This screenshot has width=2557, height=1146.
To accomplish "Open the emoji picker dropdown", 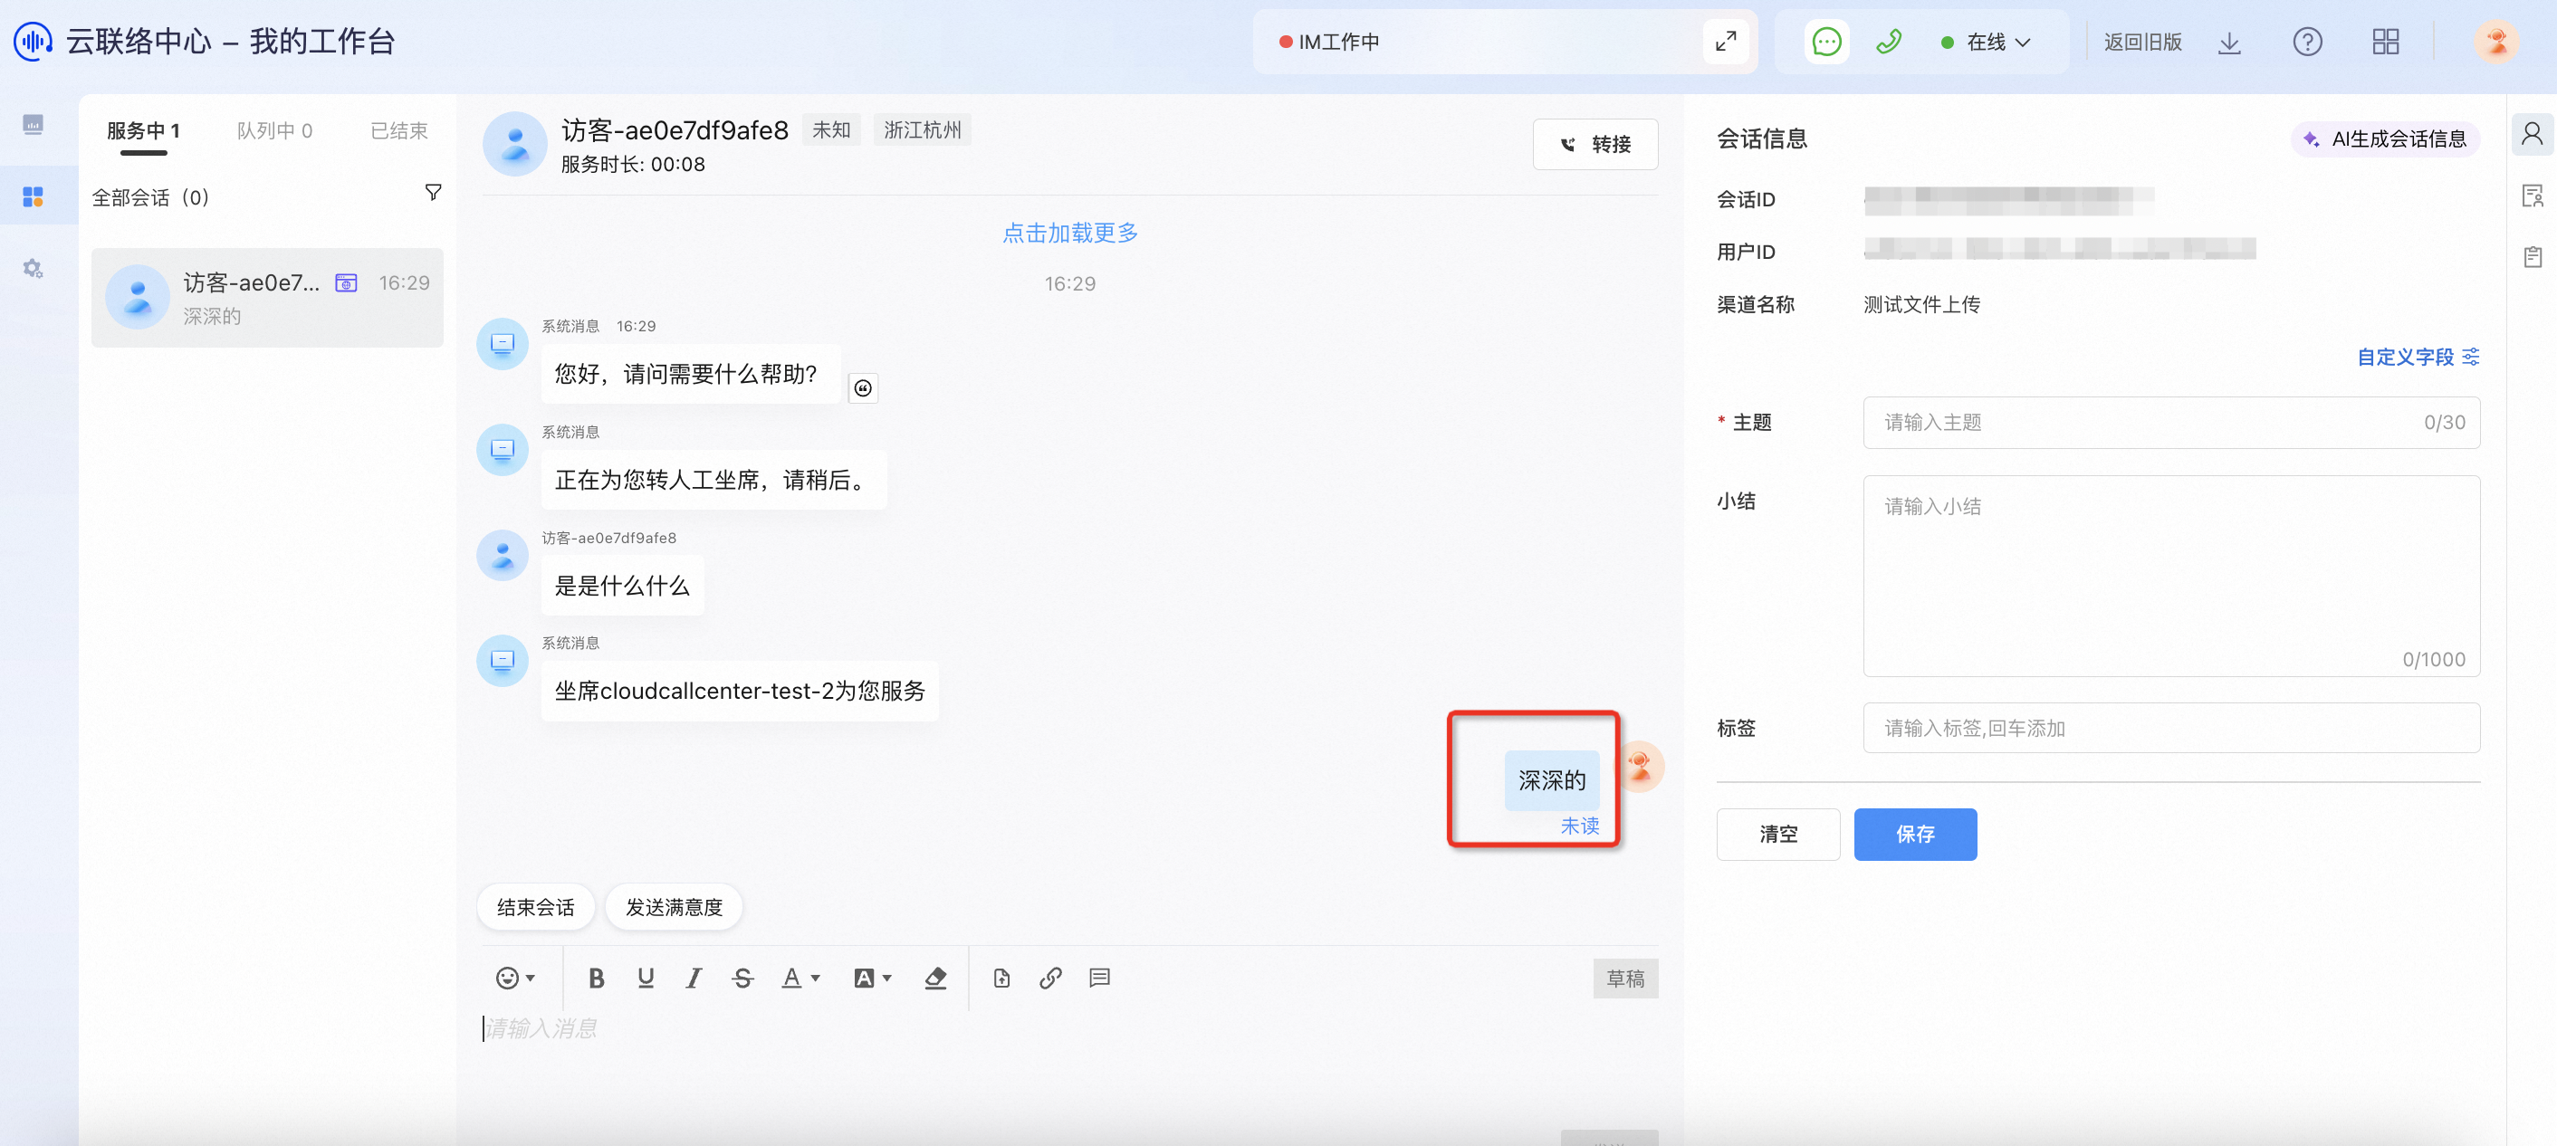I will (x=515, y=979).
